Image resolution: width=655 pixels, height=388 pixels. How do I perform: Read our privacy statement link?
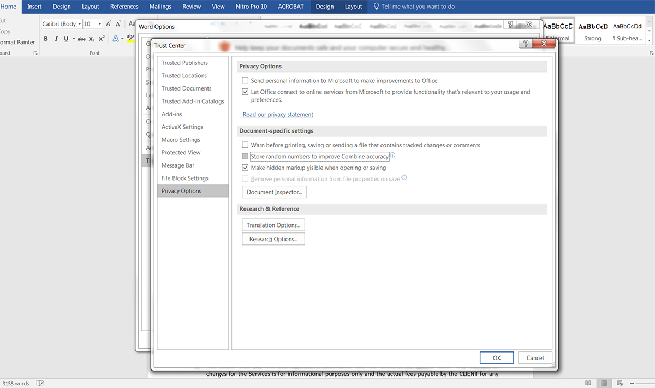[x=278, y=115]
